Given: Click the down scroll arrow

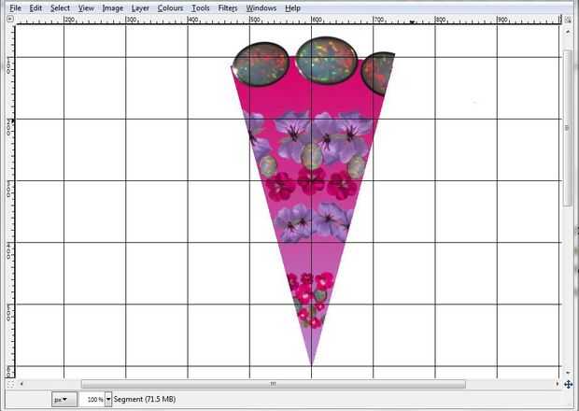Looking at the screenshot, I should 568,373.
